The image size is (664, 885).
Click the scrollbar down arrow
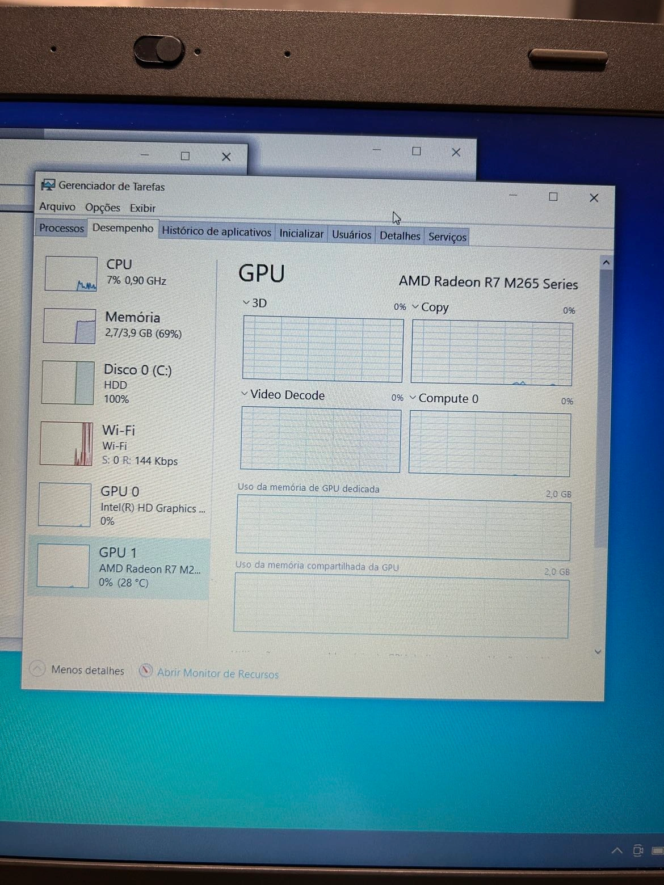coord(598,652)
